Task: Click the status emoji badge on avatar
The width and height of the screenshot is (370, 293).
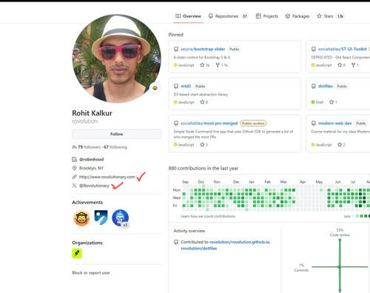Action: (x=155, y=88)
